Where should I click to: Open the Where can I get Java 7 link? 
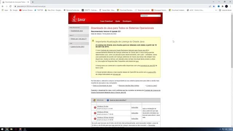click(x=79, y=39)
